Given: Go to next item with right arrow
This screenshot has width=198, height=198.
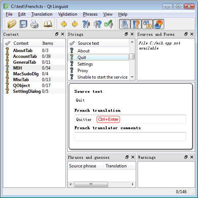Looking at the screenshot, I should 75,24.
